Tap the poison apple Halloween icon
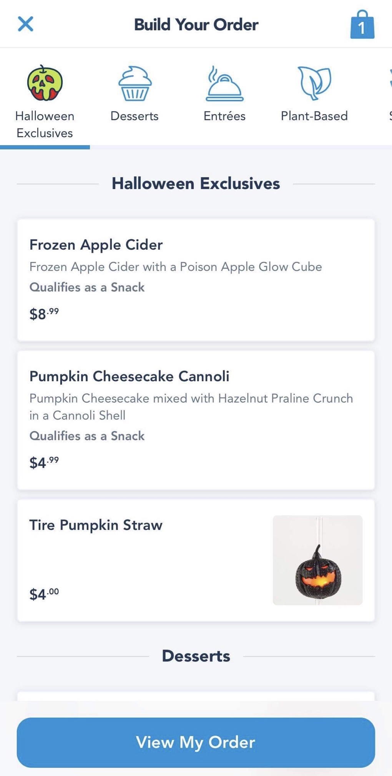 click(x=45, y=83)
